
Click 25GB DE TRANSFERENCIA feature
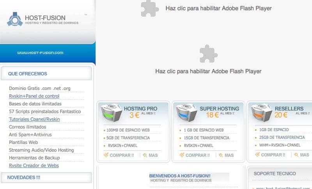click(x=282, y=138)
